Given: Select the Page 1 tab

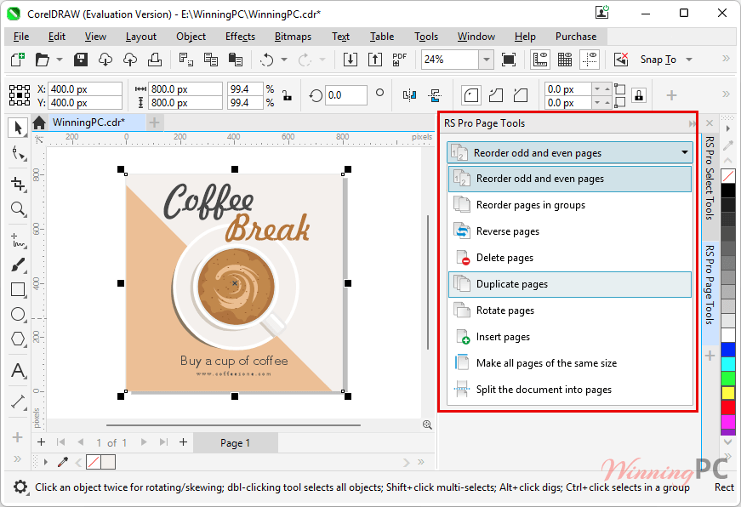Looking at the screenshot, I should 236,443.
